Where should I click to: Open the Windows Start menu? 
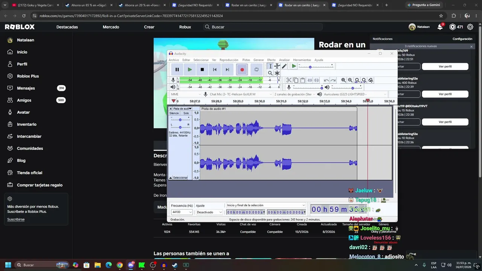8,265
